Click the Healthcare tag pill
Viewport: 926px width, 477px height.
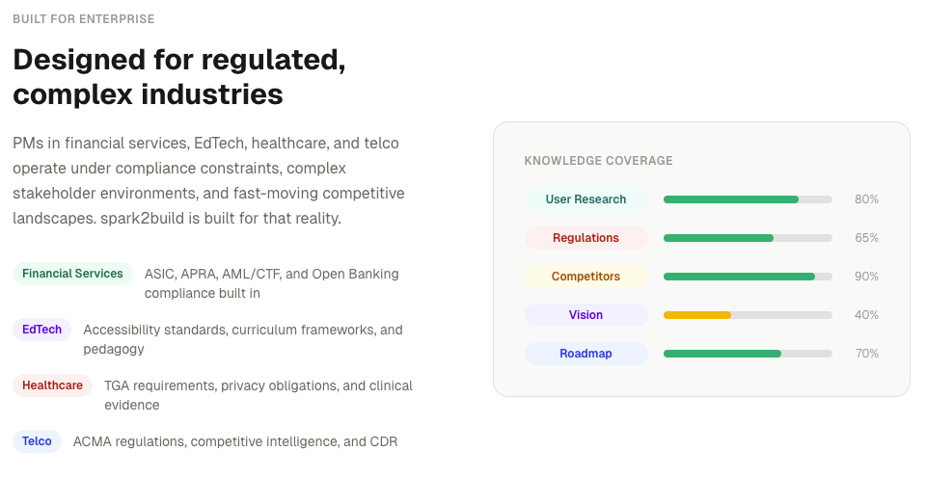pos(52,385)
